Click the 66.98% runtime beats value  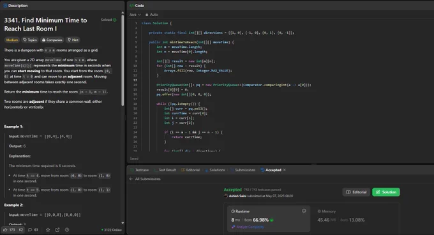click(260, 220)
